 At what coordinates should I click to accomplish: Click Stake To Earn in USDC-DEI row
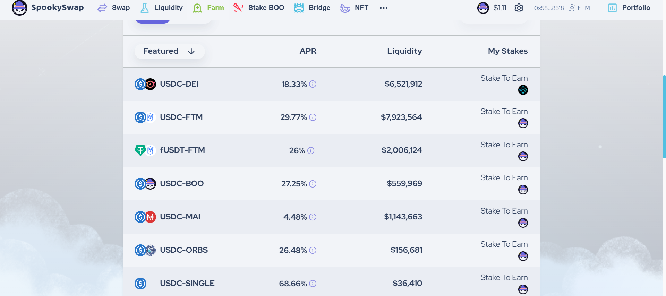coord(504,78)
